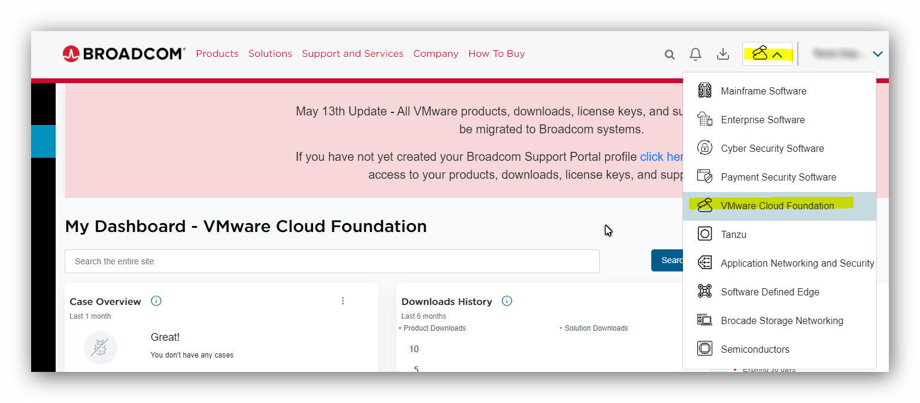Click the Software Defined Edge icon
Image resolution: width=920 pixels, height=403 pixels.
tap(705, 292)
